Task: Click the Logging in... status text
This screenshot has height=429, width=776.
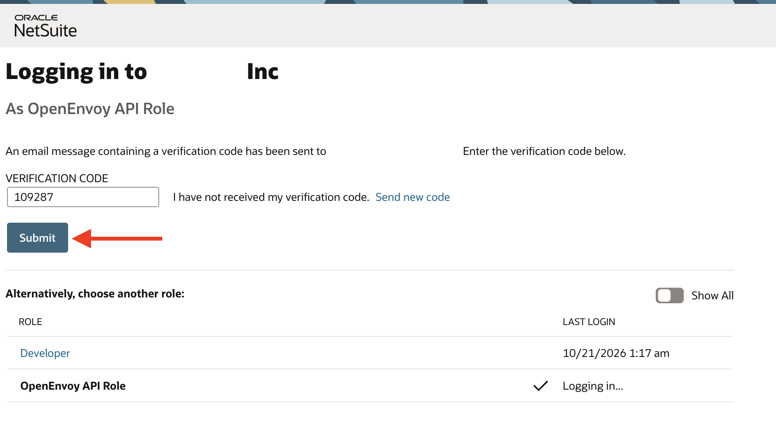Action: (593, 386)
